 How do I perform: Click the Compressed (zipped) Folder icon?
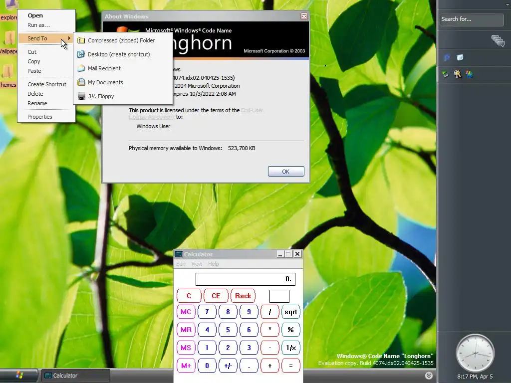tap(81, 40)
